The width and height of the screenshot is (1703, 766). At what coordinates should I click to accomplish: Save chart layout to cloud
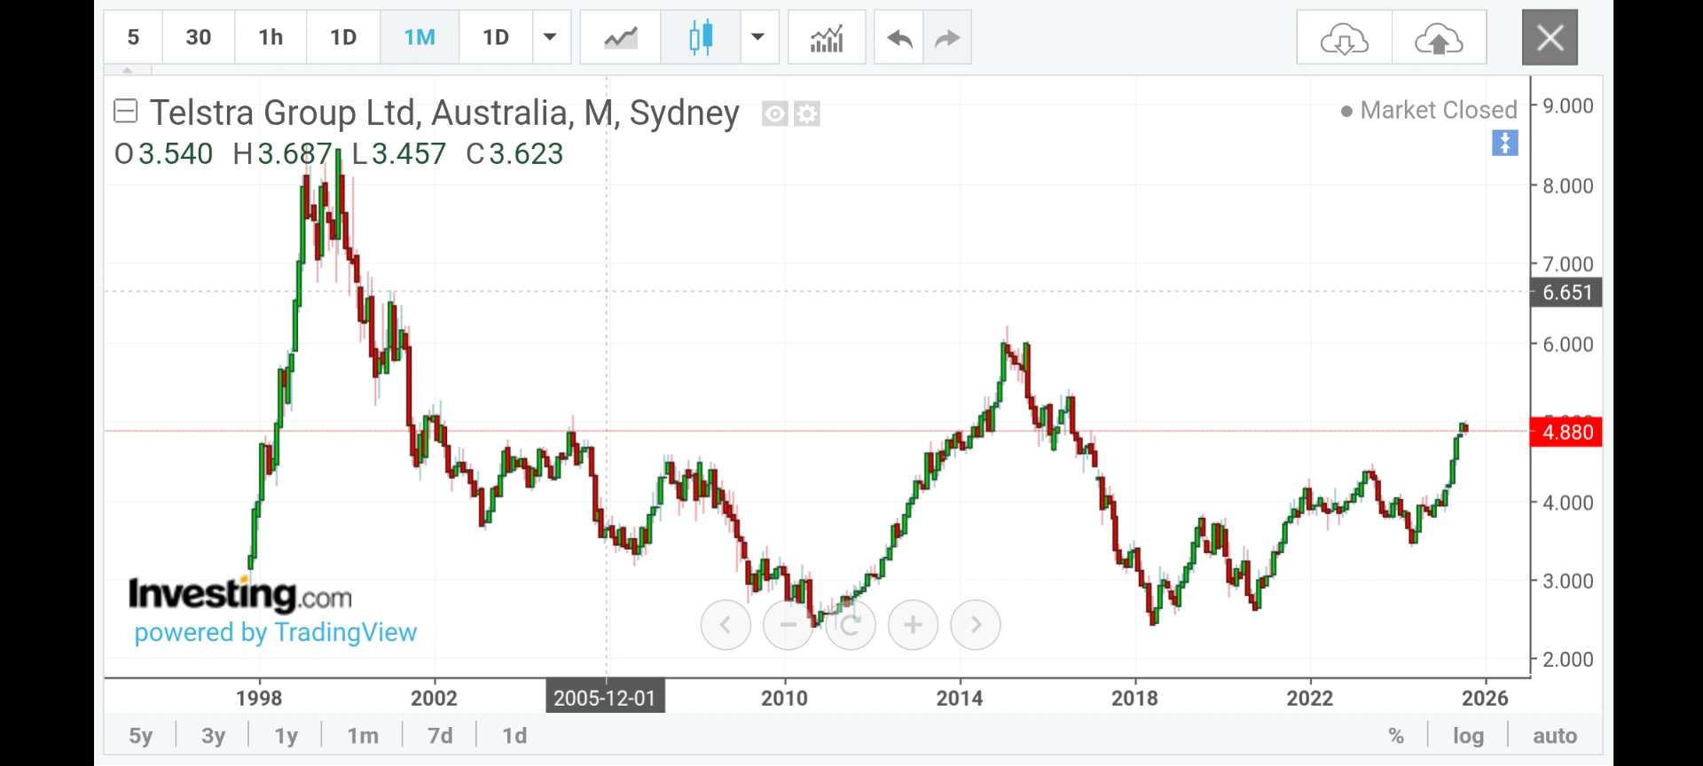tap(1439, 38)
